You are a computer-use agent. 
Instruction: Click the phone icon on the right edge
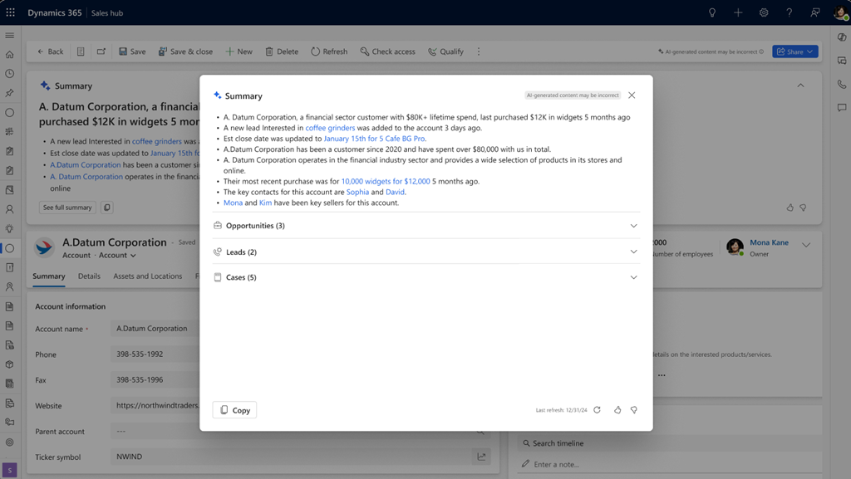click(x=842, y=85)
